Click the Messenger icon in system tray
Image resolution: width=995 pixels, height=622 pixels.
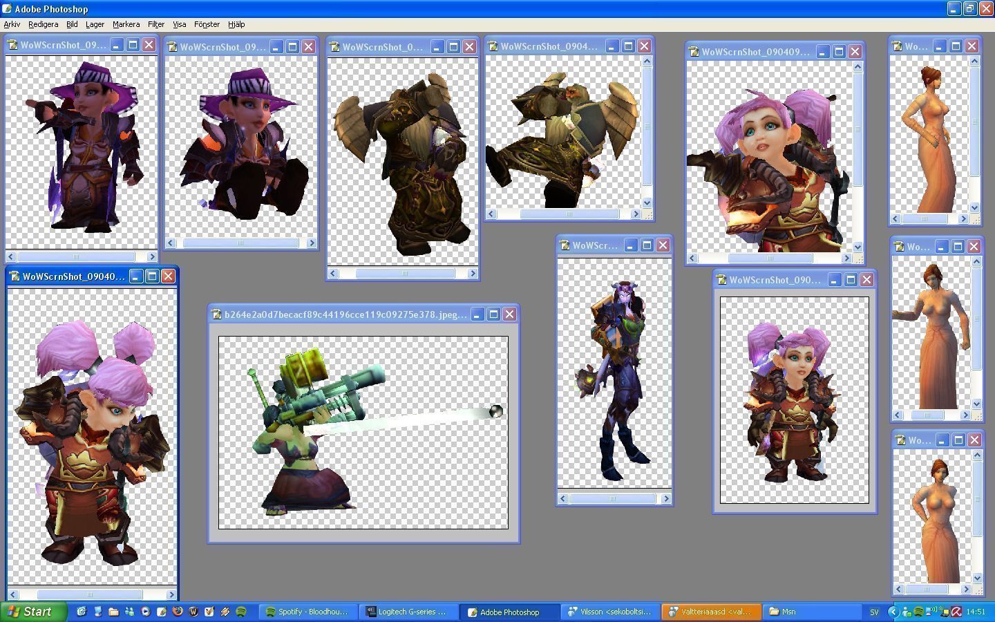click(907, 613)
